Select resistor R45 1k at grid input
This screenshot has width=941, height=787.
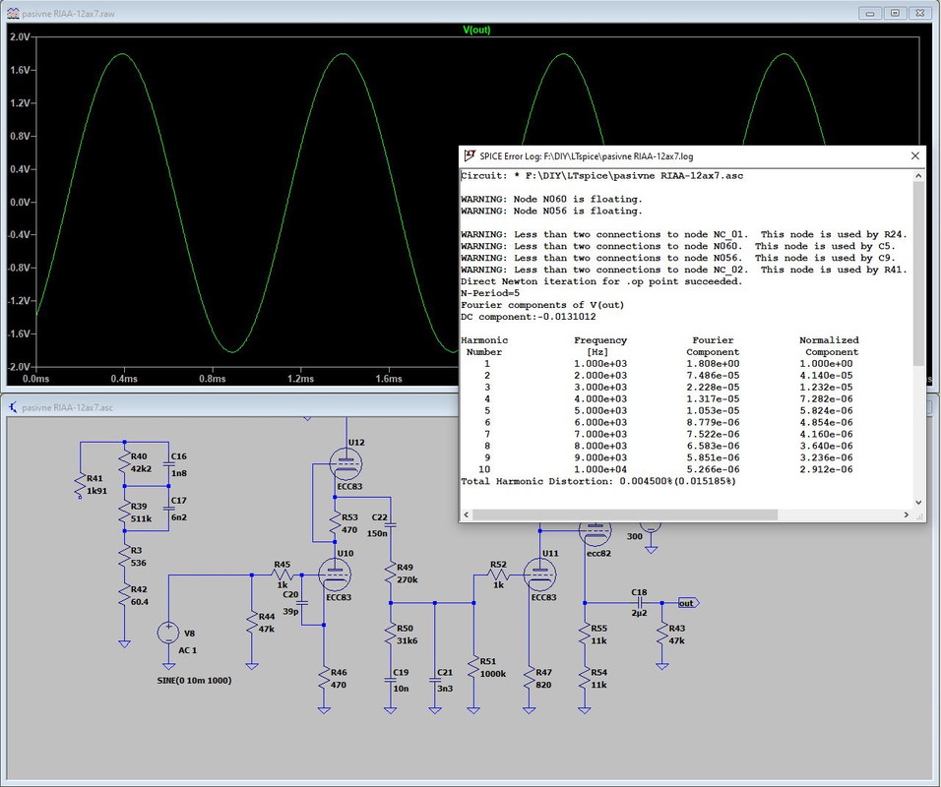click(x=282, y=575)
